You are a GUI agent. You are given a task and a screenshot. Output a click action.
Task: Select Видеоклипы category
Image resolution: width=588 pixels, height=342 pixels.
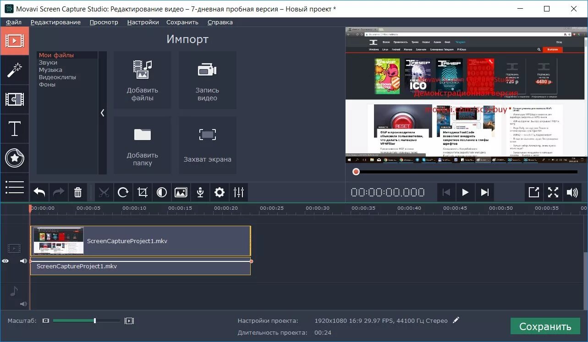coord(57,77)
